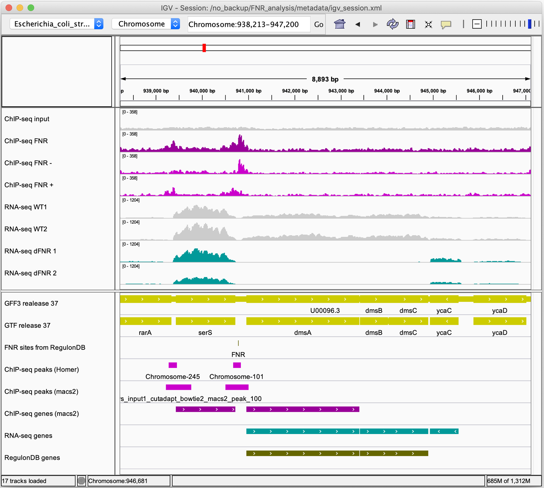544x488 pixels.
Task: Select the ChIP-seq FNR + track name
Action: (x=29, y=185)
